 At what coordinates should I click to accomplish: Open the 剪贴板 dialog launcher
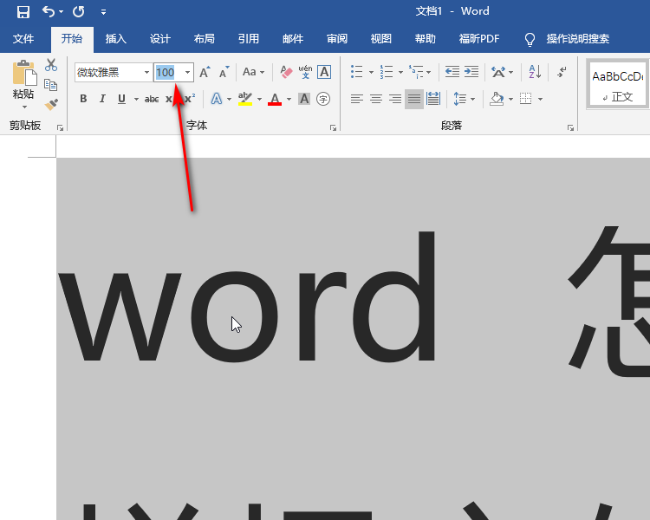(x=60, y=128)
